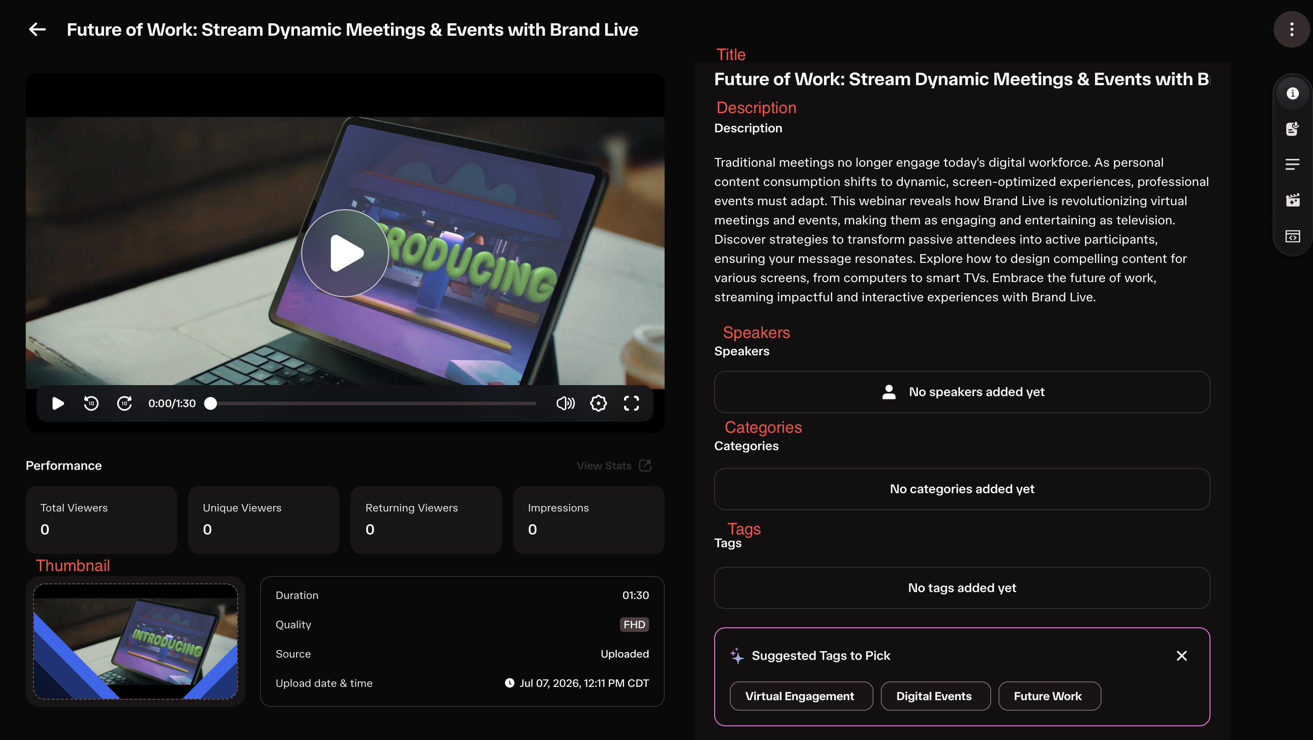Click the small play button in the control bar
Viewport: 1313px width, 740px height.
point(58,403)
